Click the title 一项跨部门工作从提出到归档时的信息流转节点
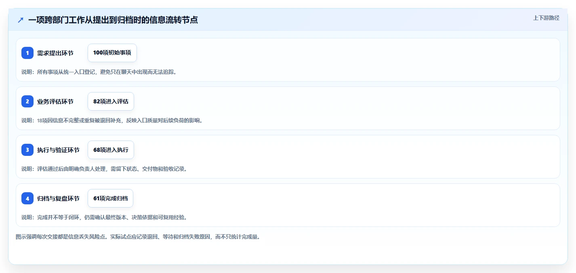The width and height of the screenshot is (576, 273). click(113, 20)
